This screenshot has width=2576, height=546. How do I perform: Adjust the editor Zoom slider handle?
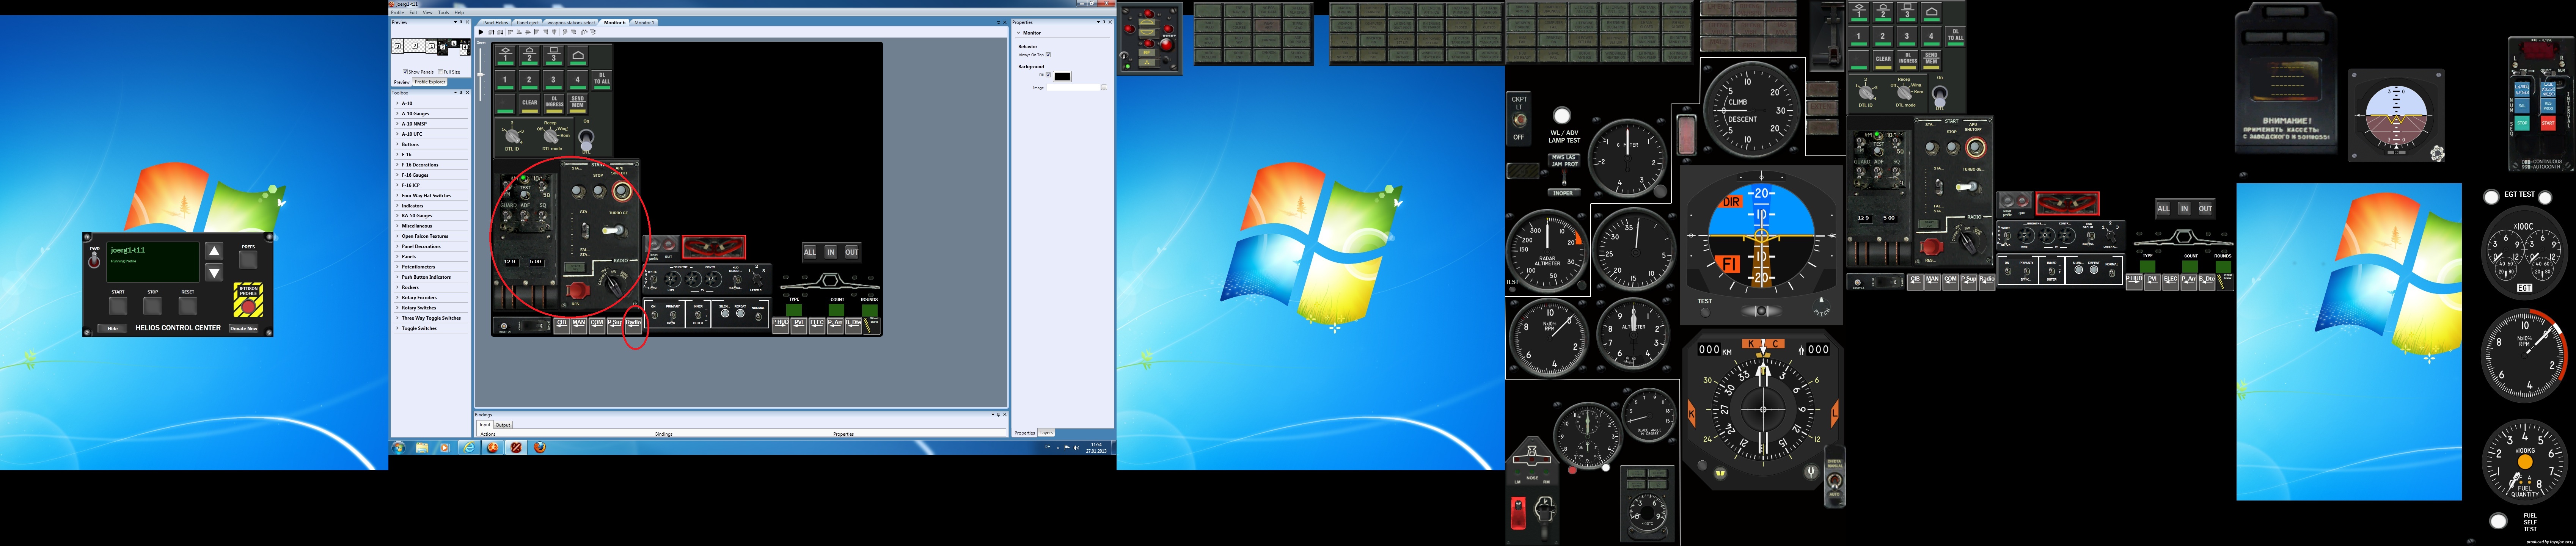(480, 75)
